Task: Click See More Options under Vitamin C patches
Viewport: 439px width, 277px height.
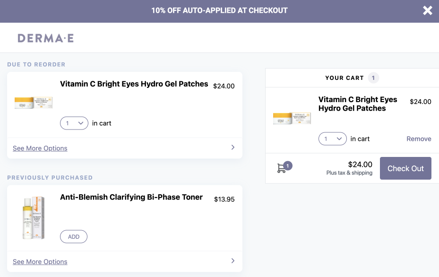Action: coord(40,148)
